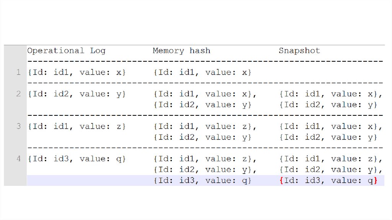Click the Operational Log entry on line 1
392x220 pixels.
(x=77, y=72)
